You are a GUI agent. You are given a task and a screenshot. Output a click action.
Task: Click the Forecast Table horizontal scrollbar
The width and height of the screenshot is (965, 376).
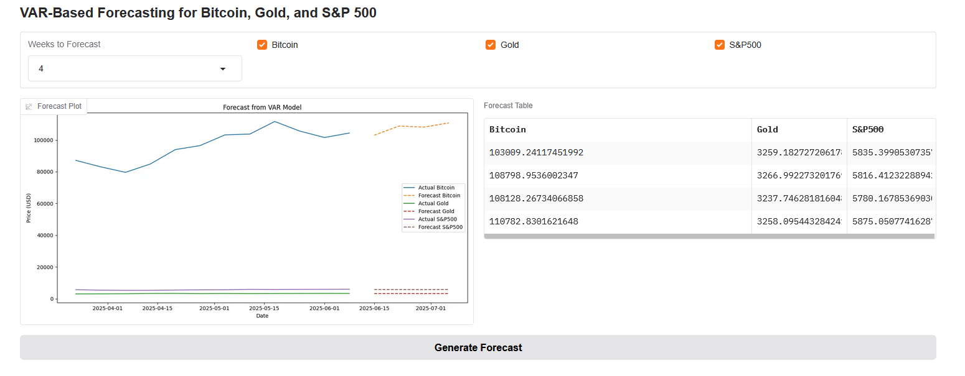pyautogui.click(x=708, y=236)
